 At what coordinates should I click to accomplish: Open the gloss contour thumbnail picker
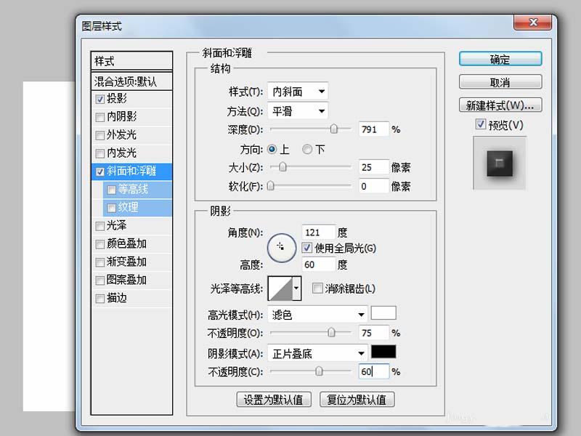click(284, 288)
